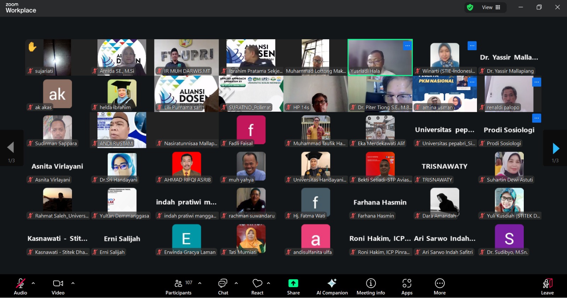Screen dimensions: 567x298
Task: Open the More options menu
Action: [439, 286]
